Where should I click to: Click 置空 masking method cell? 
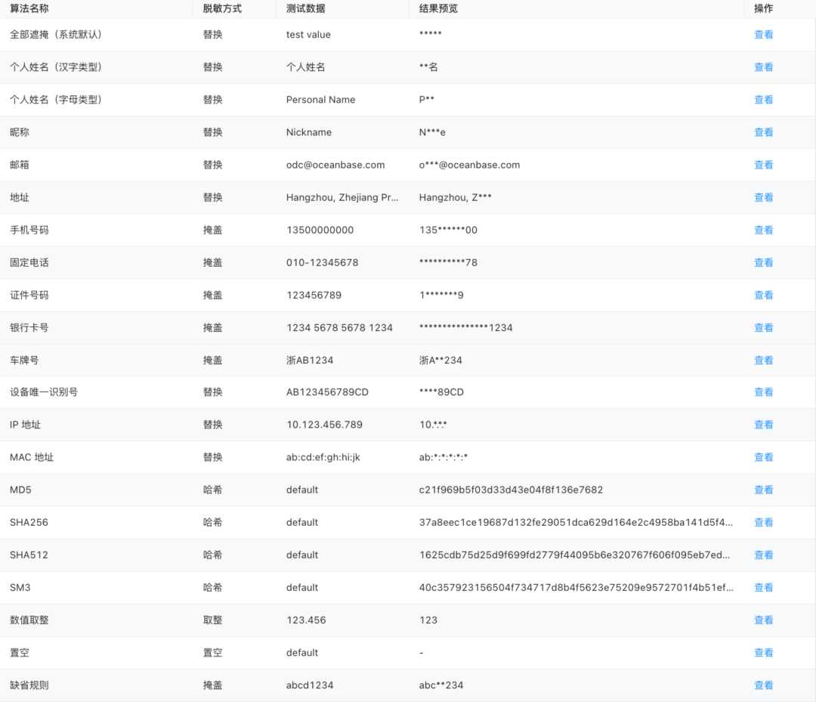point(212,653)
